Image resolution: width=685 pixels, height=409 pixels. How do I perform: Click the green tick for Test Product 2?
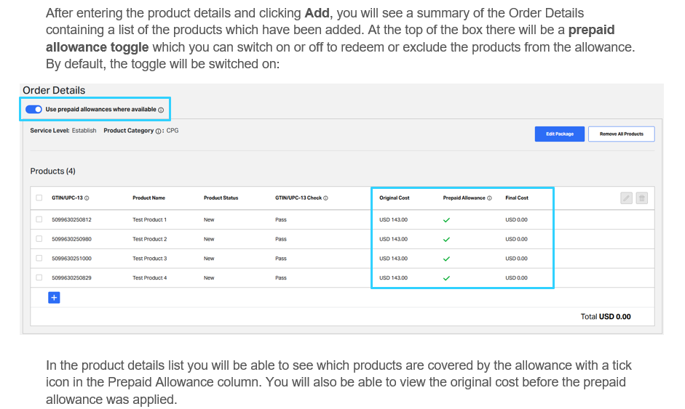[446, 239]
